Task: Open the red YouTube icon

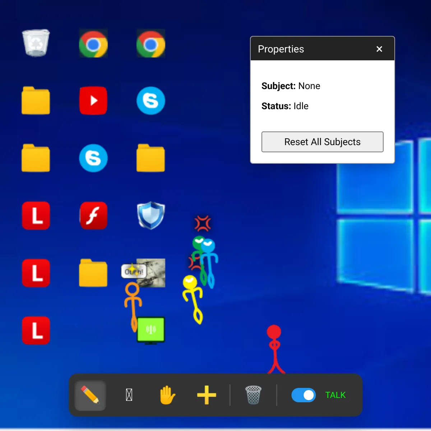Action: pyautogui.click(x=93, y=101)
